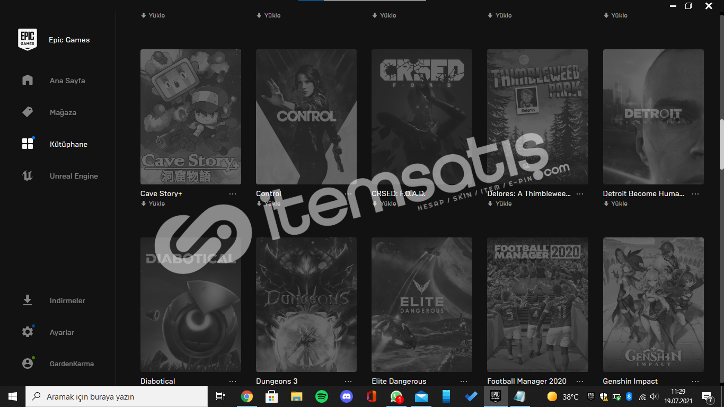The width and height of the screenshot is (724, 407).
Task: Open Ayarlar settings
Action: [x=62, y=332]
